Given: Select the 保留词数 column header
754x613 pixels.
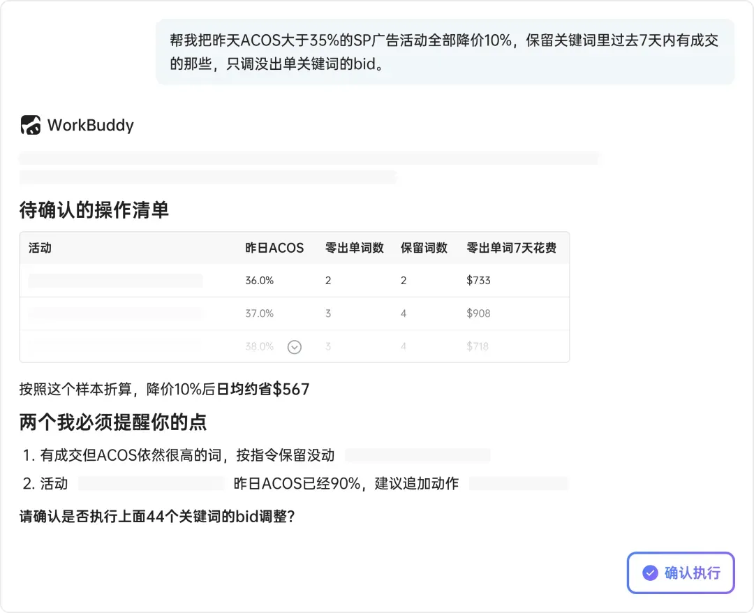Looking at the screenshot, I should 424,248.
